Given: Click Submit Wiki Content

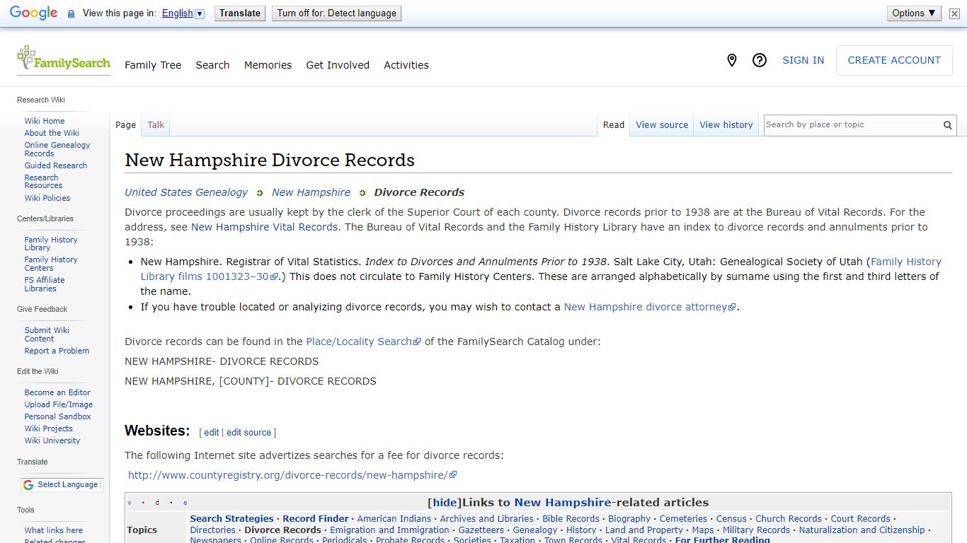Looking at the screenshot, I should pos(47,334).
